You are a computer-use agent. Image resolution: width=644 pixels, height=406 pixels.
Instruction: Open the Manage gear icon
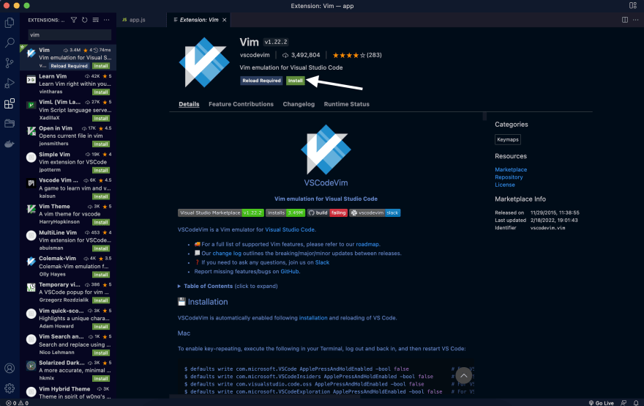(10, 388)
